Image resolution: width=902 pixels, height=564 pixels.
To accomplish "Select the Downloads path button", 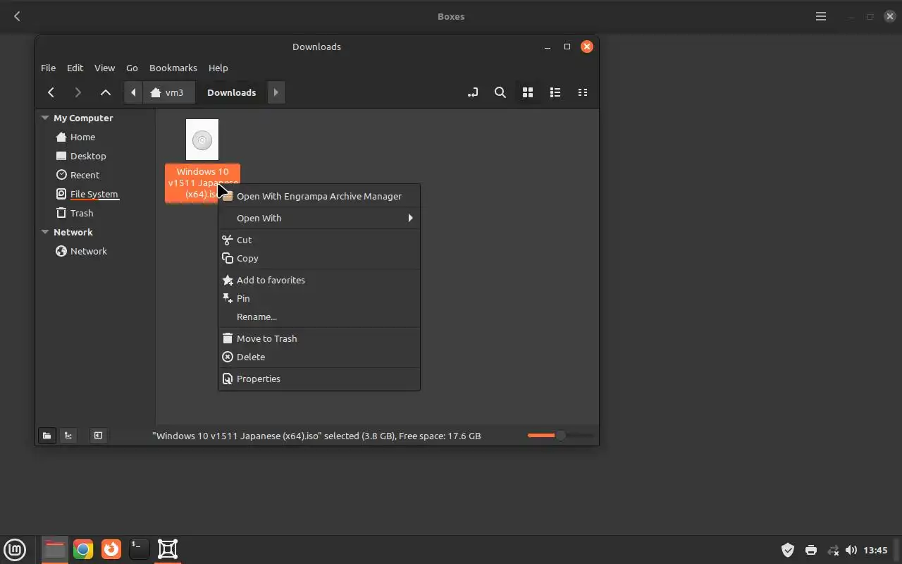I will pos(231,92).
